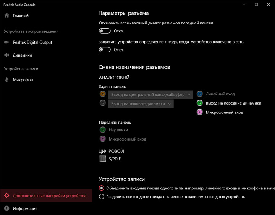Click the gray rear speakers jack icon
This screenshot has width=275, height=215.
(x=102, y=103)
